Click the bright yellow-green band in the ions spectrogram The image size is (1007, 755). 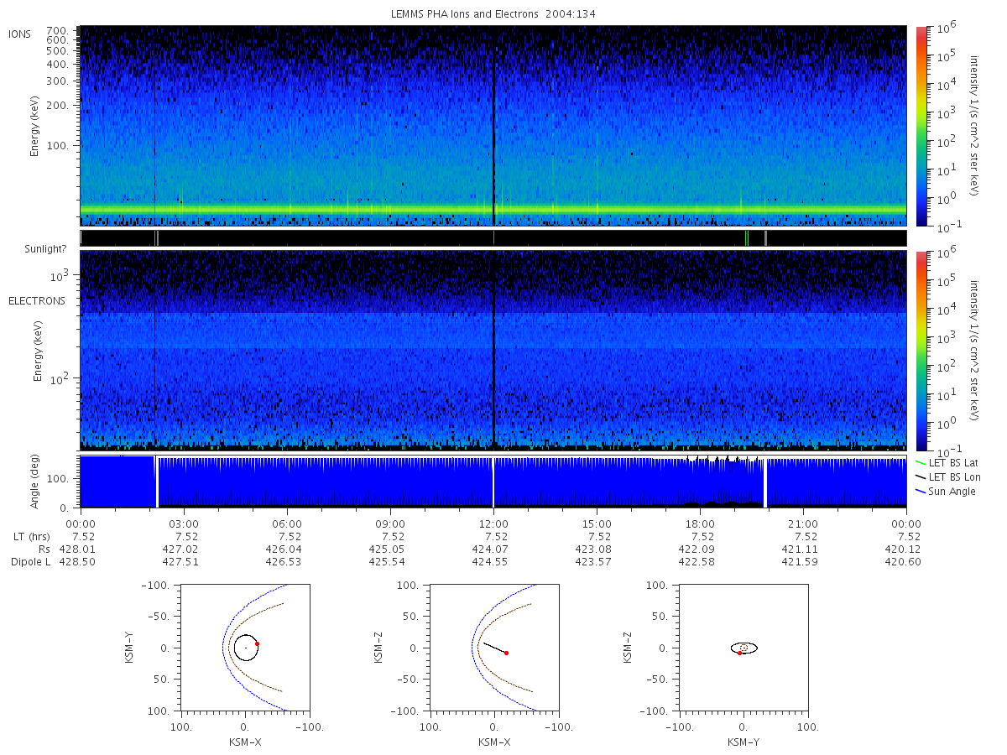coord(493,208)
